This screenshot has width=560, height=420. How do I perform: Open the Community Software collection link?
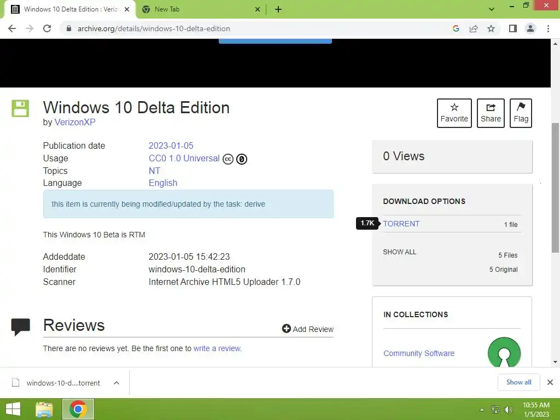(419, 353)
